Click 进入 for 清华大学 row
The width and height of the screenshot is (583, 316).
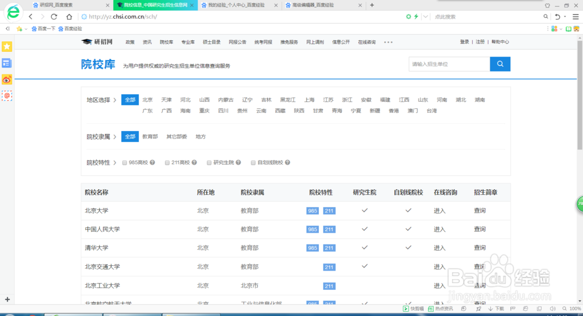tap(440, 248)
